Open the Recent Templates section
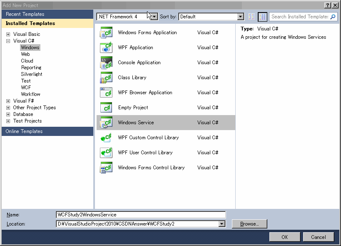This screenshot has width=341, height=246. (47, 14)
